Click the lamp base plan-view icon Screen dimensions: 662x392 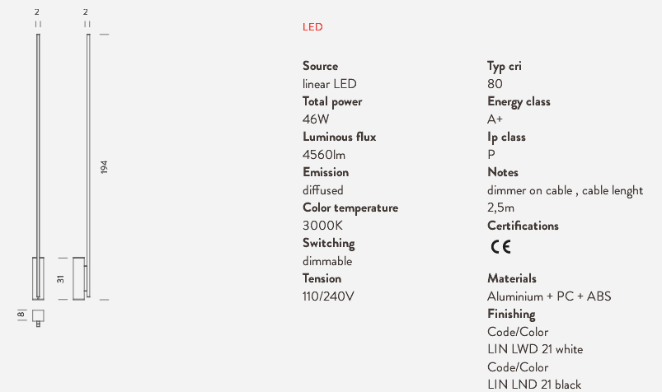[x=38, y=318]
